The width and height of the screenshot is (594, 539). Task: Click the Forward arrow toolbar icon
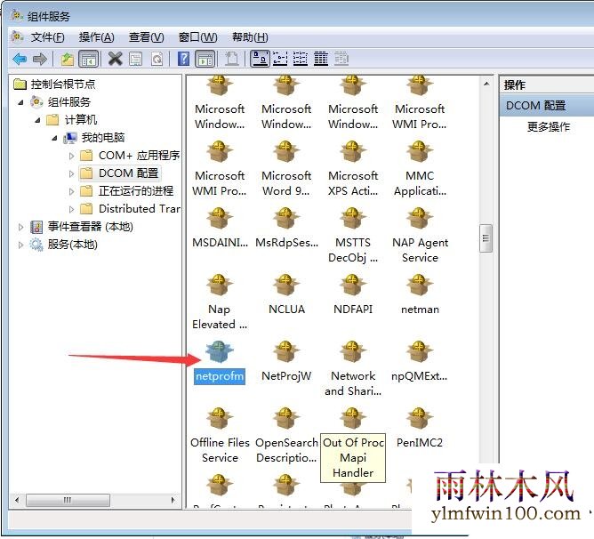pos(40,59)
